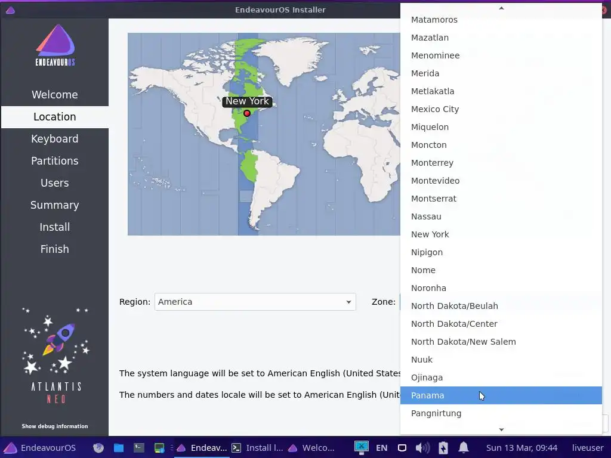Image resolution: width=611 pixels, height=458 pixels.
Task: Go to the Welcome installer step
Action: tap(54, 95)
